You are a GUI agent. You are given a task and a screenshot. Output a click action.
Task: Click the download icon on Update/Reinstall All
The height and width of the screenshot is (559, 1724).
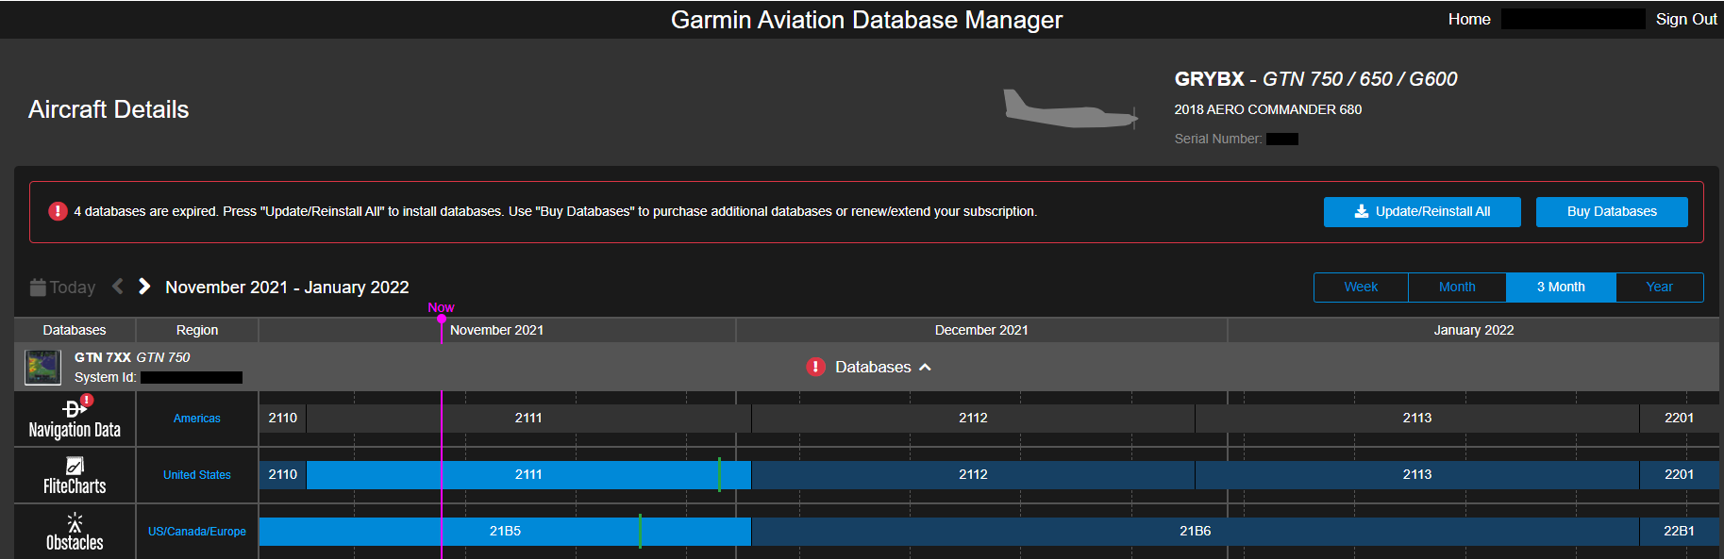tap(1362, 211)
